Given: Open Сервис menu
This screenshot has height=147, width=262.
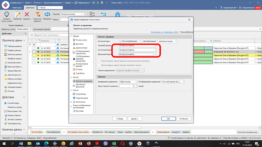Looking at the screenshot, I should pos(69,3).
